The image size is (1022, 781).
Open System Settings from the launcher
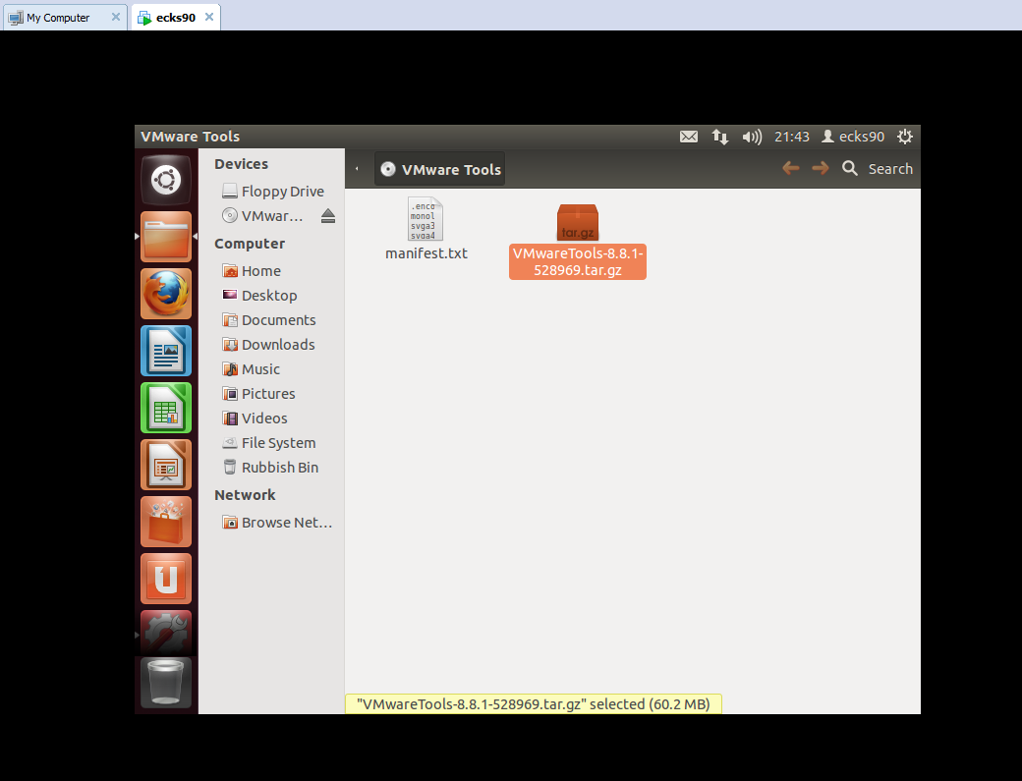click(x=166, y=632)
